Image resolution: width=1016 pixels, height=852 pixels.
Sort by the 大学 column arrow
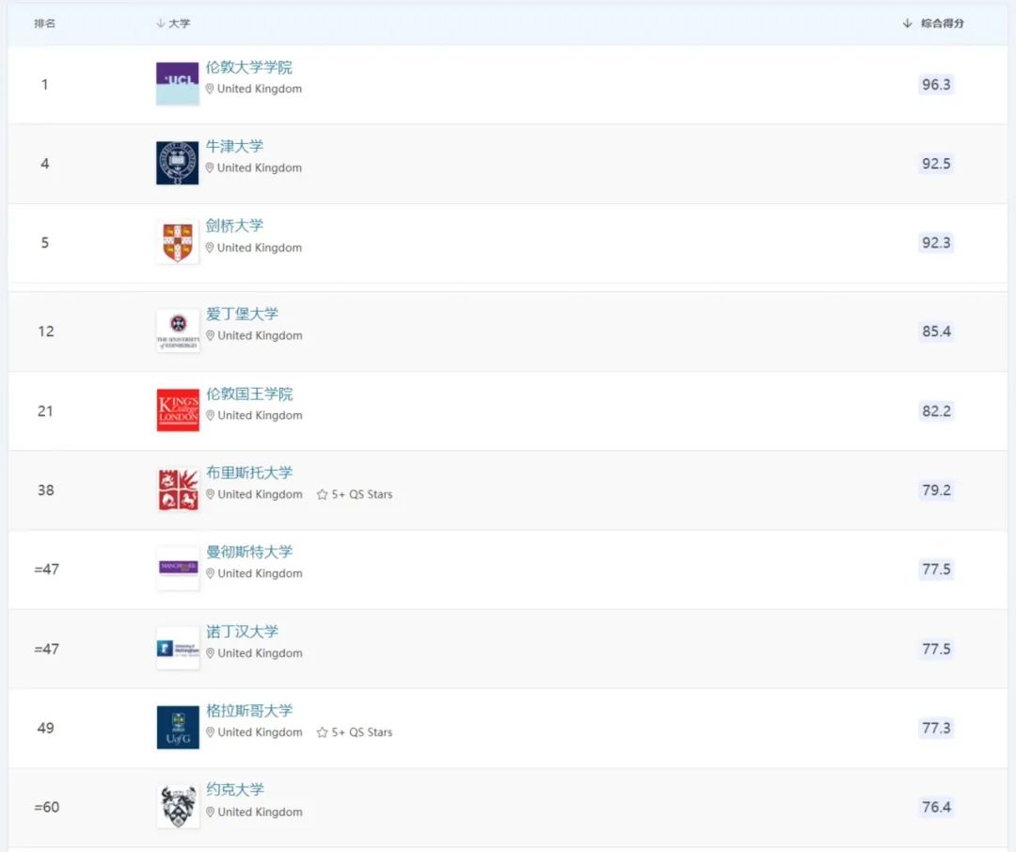tap(160, 24)
